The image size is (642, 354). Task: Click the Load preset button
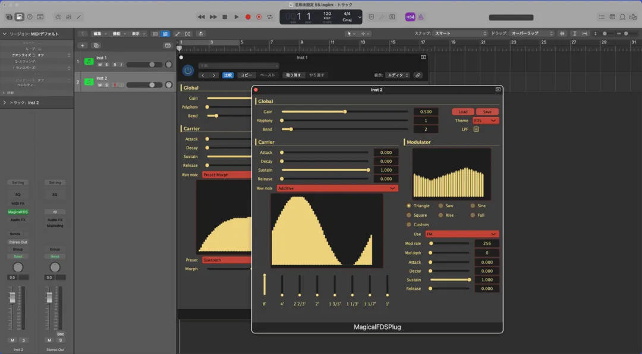(462, 112)
